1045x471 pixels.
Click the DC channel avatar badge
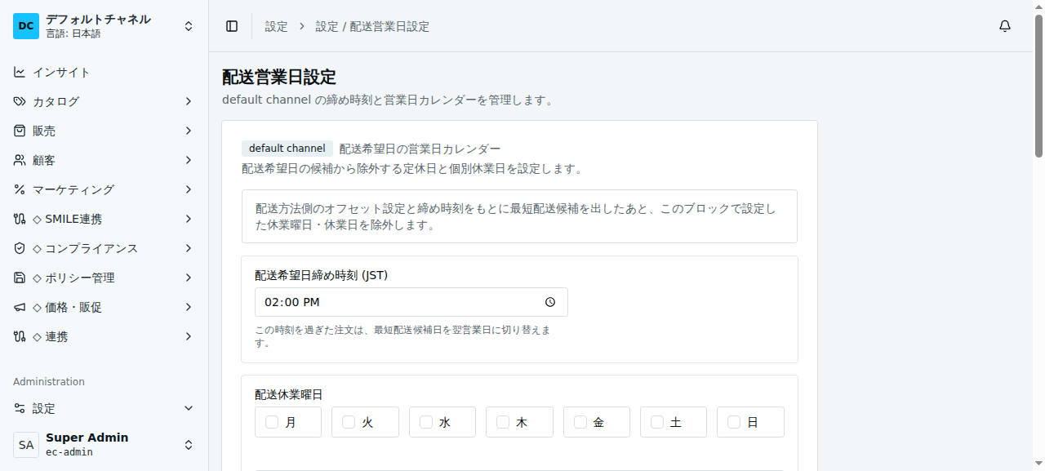[26, 26]
